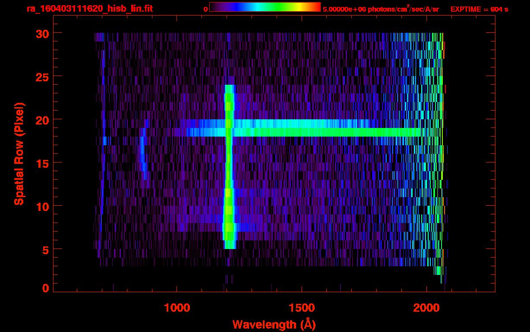Click the x-axis tick label 1000
This screenshot has height=332, width=530.
[177, 308]
